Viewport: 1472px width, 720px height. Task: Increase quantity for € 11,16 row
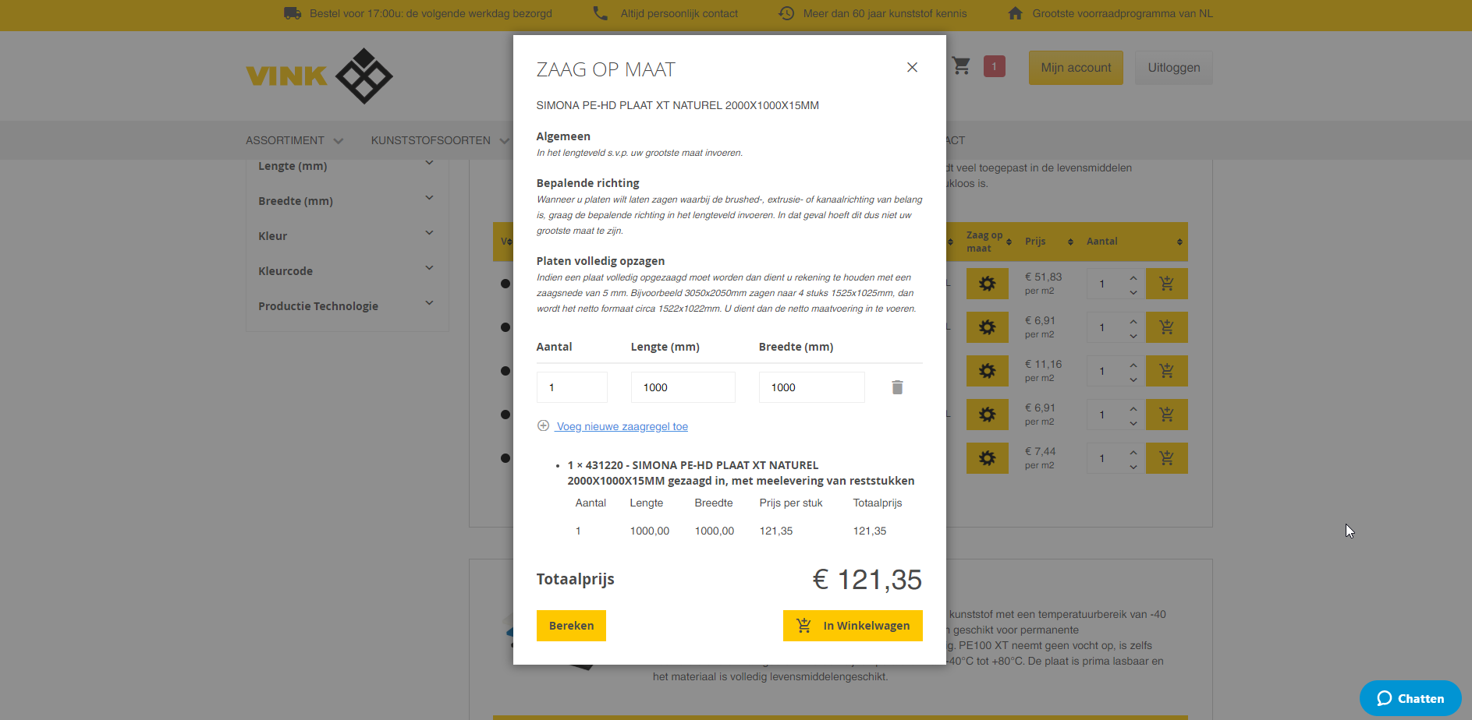point(1133,365)
